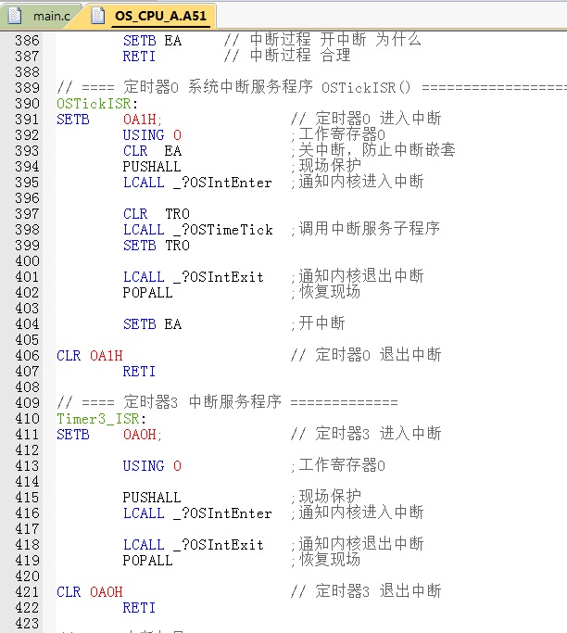Click comment 关中断, 防止中断嵌套

(373, 150)
